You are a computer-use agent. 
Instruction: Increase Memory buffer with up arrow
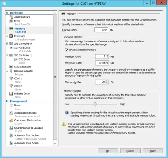point(107,81)
